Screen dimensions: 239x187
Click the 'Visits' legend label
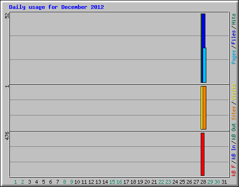pos(234,92)
